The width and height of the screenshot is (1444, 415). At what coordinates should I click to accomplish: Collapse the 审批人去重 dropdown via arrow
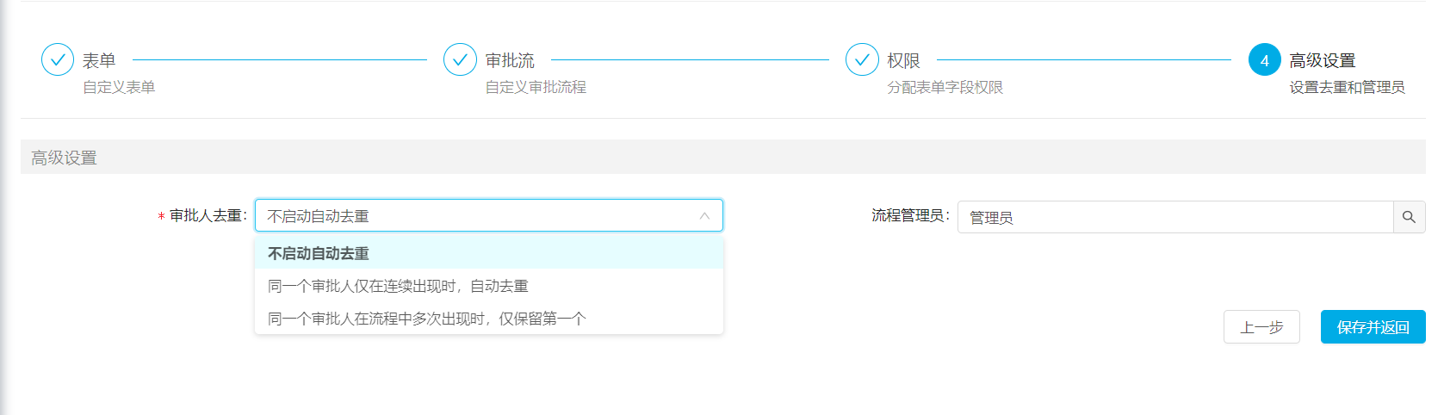pos(704,216)
